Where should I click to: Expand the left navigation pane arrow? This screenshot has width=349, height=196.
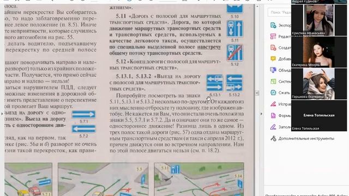pyautogui.click(x=2, y=114)
